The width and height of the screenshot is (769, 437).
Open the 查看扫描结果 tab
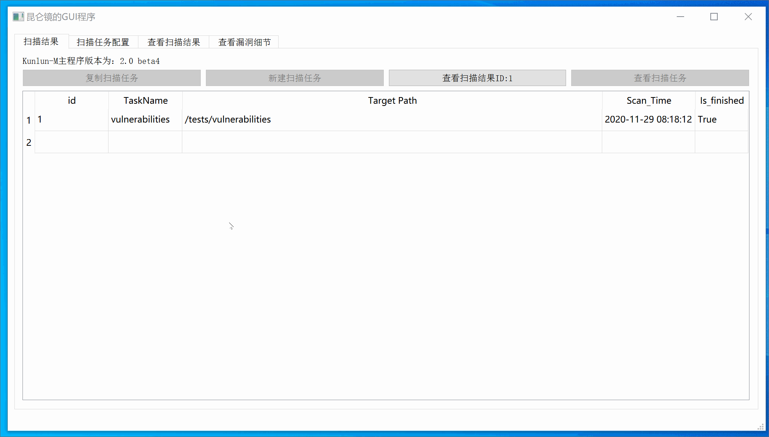coord(173,42)
